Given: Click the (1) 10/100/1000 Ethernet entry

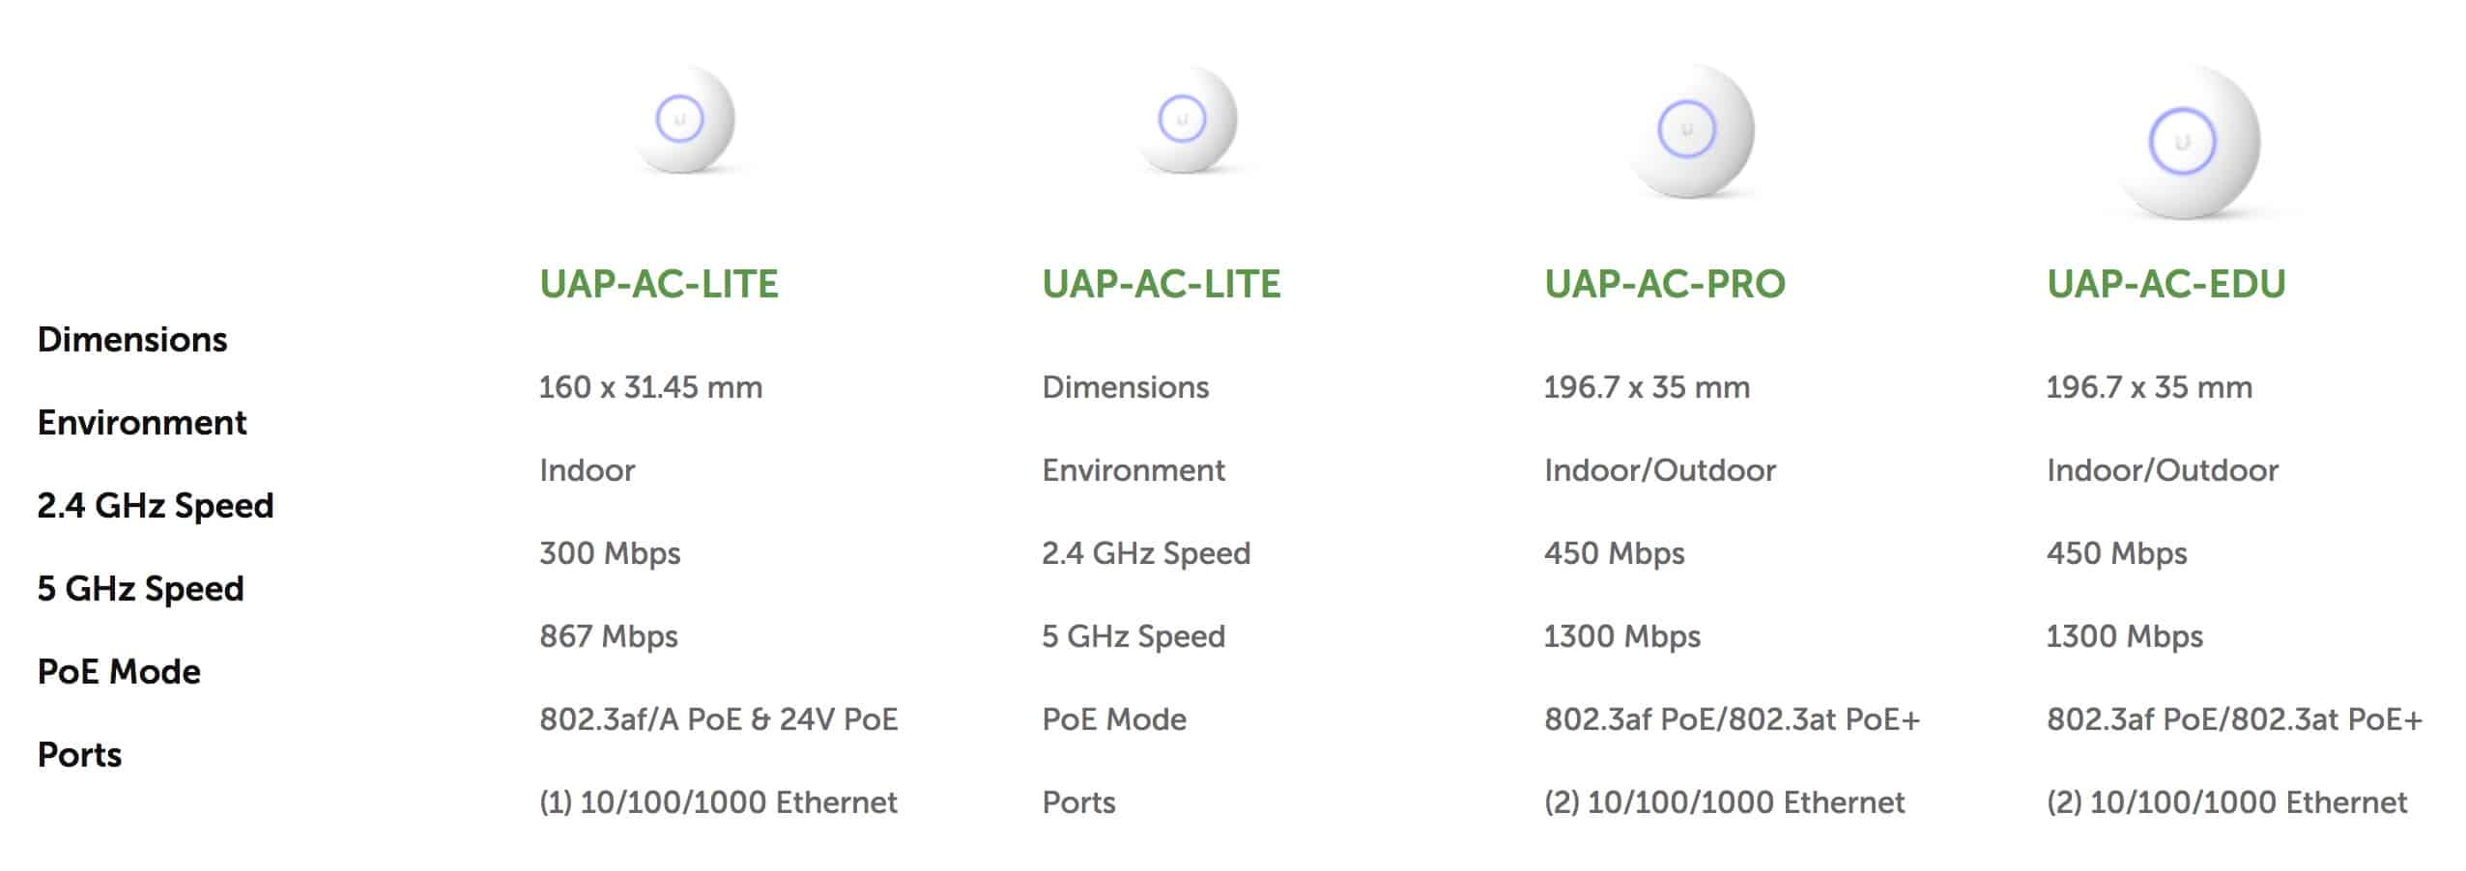Looking at the screenshot, I should (x=718, y=802).
